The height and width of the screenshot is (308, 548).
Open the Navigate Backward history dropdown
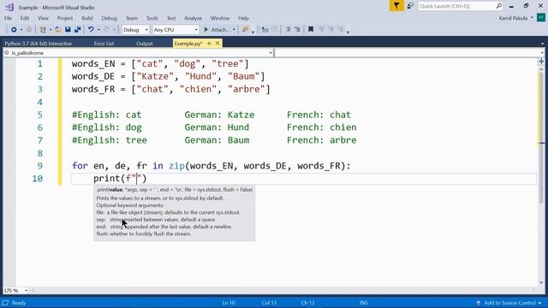[21, 30]
